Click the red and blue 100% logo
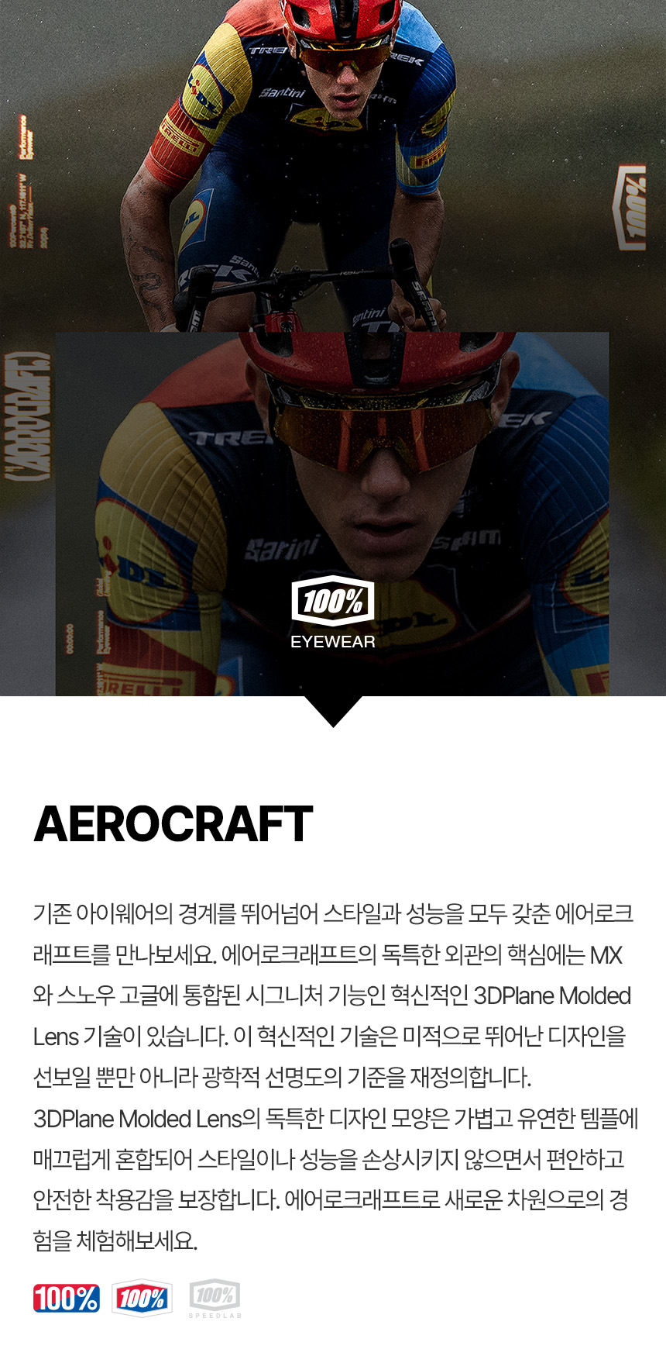666x1356 pixels. click(66, 1298)
